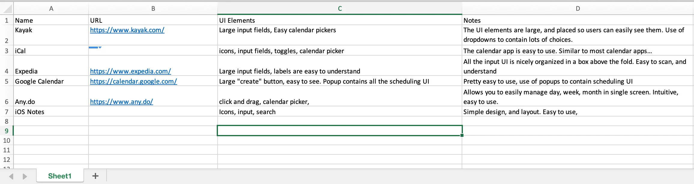Add a new sheet with plus icon

point(95,176)
